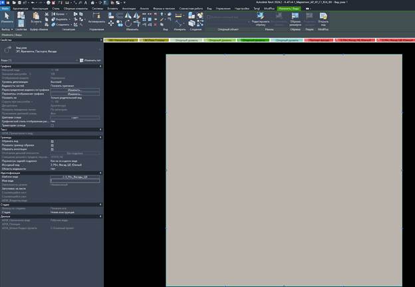The image size is (415, 287).
Task: Open the Свойства (Properties) icon in ribbon
Action: point(21,23)
